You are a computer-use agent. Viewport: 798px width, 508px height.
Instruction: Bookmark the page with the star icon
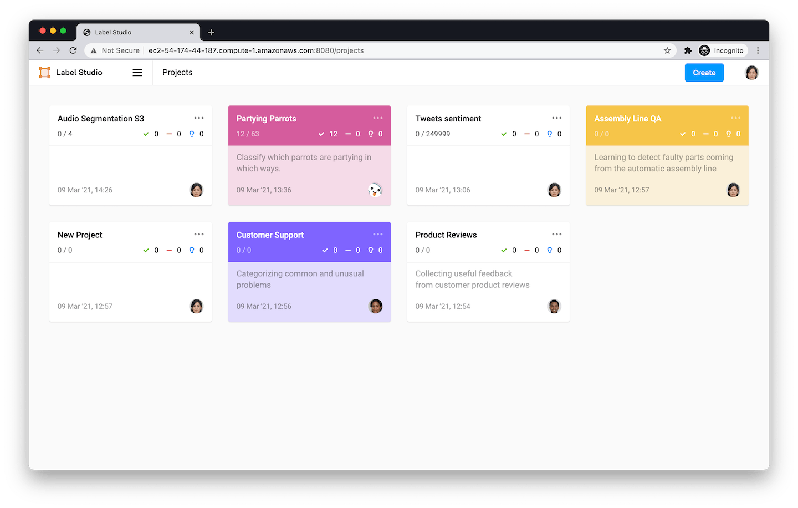[667, 50]
